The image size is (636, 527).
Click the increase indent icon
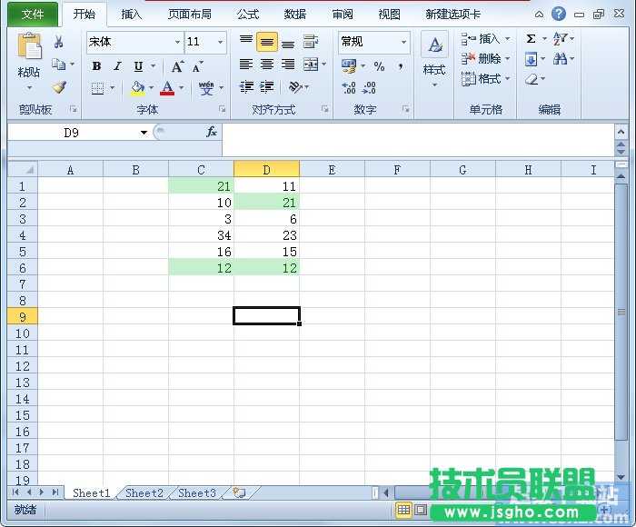pyautogui.click(x=266, y=87)
